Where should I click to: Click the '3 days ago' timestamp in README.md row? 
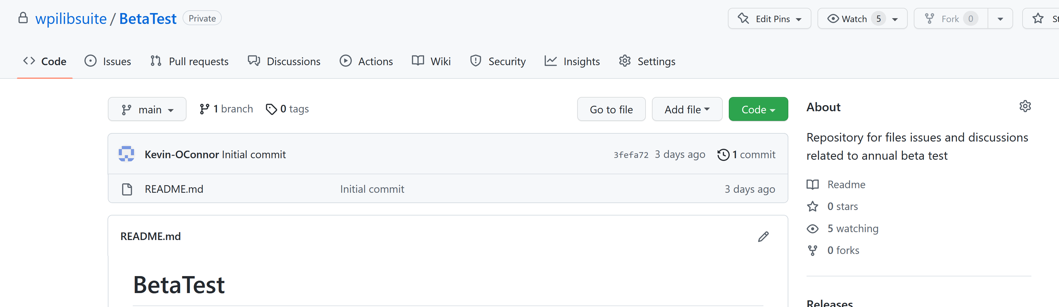click(750, 189)
